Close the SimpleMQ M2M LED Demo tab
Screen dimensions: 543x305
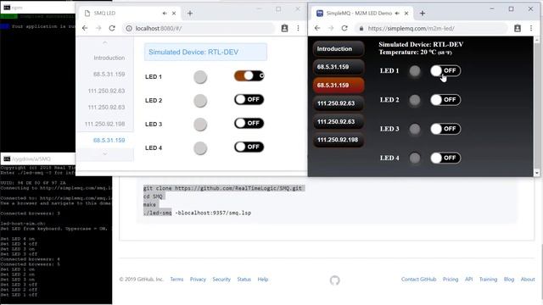coord(406,14)
